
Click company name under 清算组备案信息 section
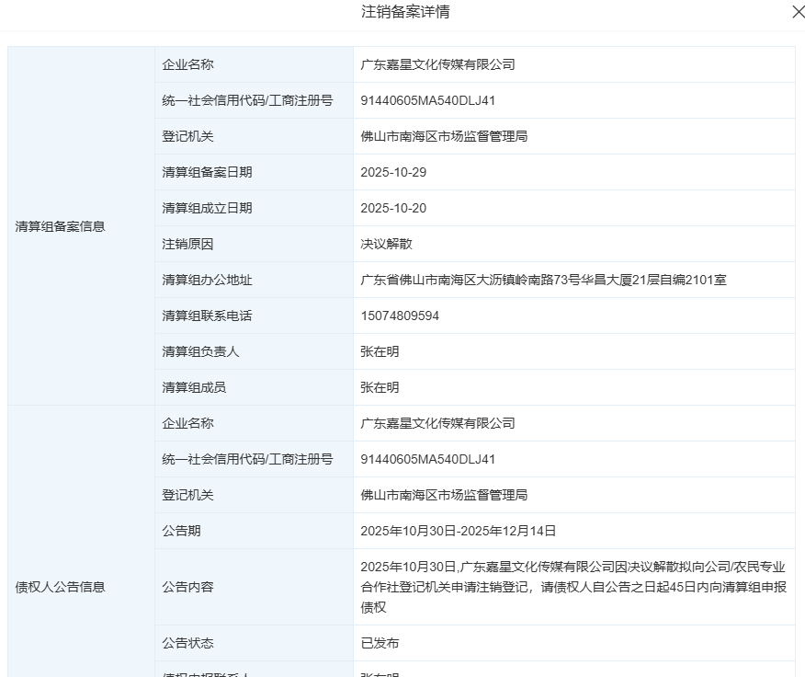tap(437, 64)
